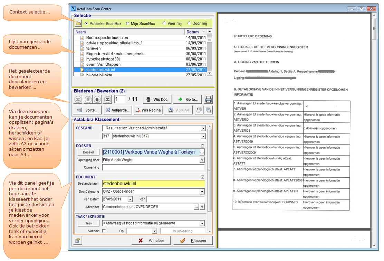Open the van Datum date picker

pos(130,199)
